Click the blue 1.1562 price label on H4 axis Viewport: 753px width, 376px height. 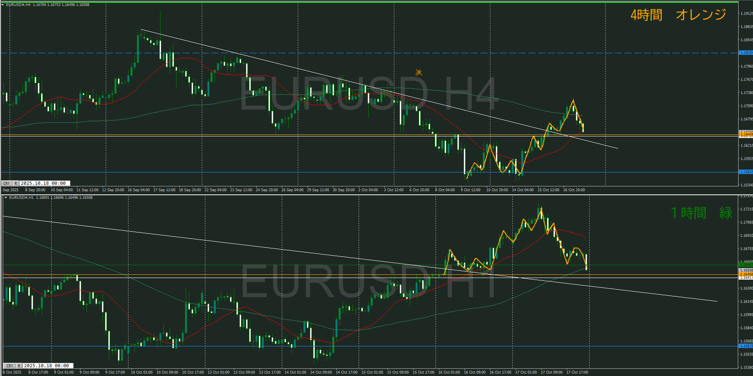pyautogui.click(x=745, y=172)
